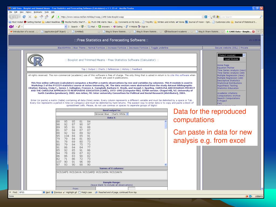Click the Names of X columns field
Image resolution: width=276 pixels, height=207 pixels.
pos(112,175)
